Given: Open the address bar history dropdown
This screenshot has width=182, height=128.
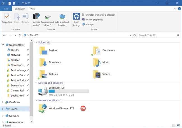Looking at the screenshot, I should point(130,35).
